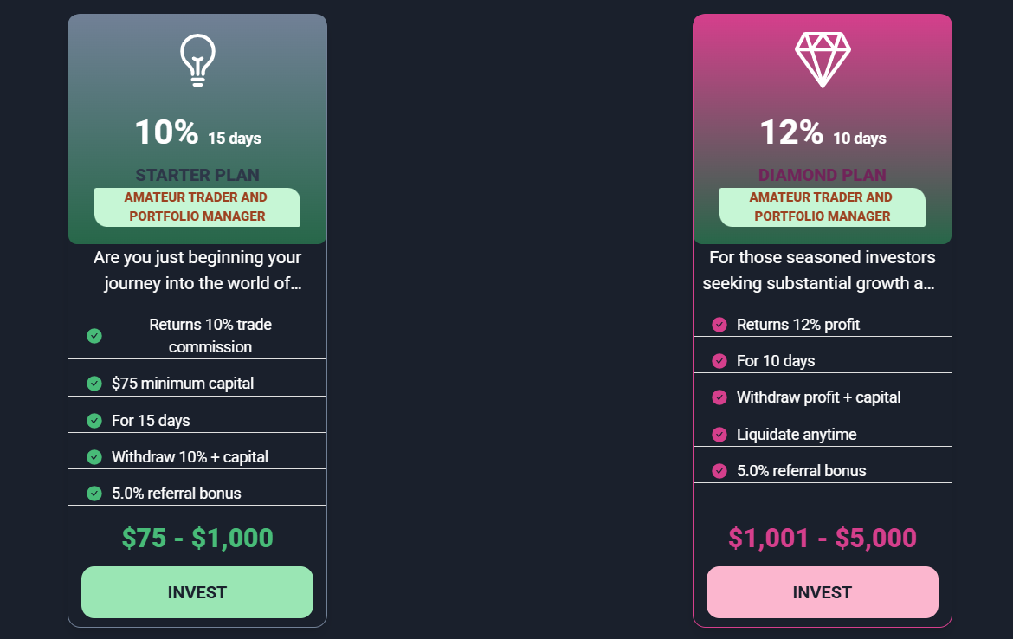Click pink check beside 5.0% referral bonus

pyautogui.click(x=719, y=471)
